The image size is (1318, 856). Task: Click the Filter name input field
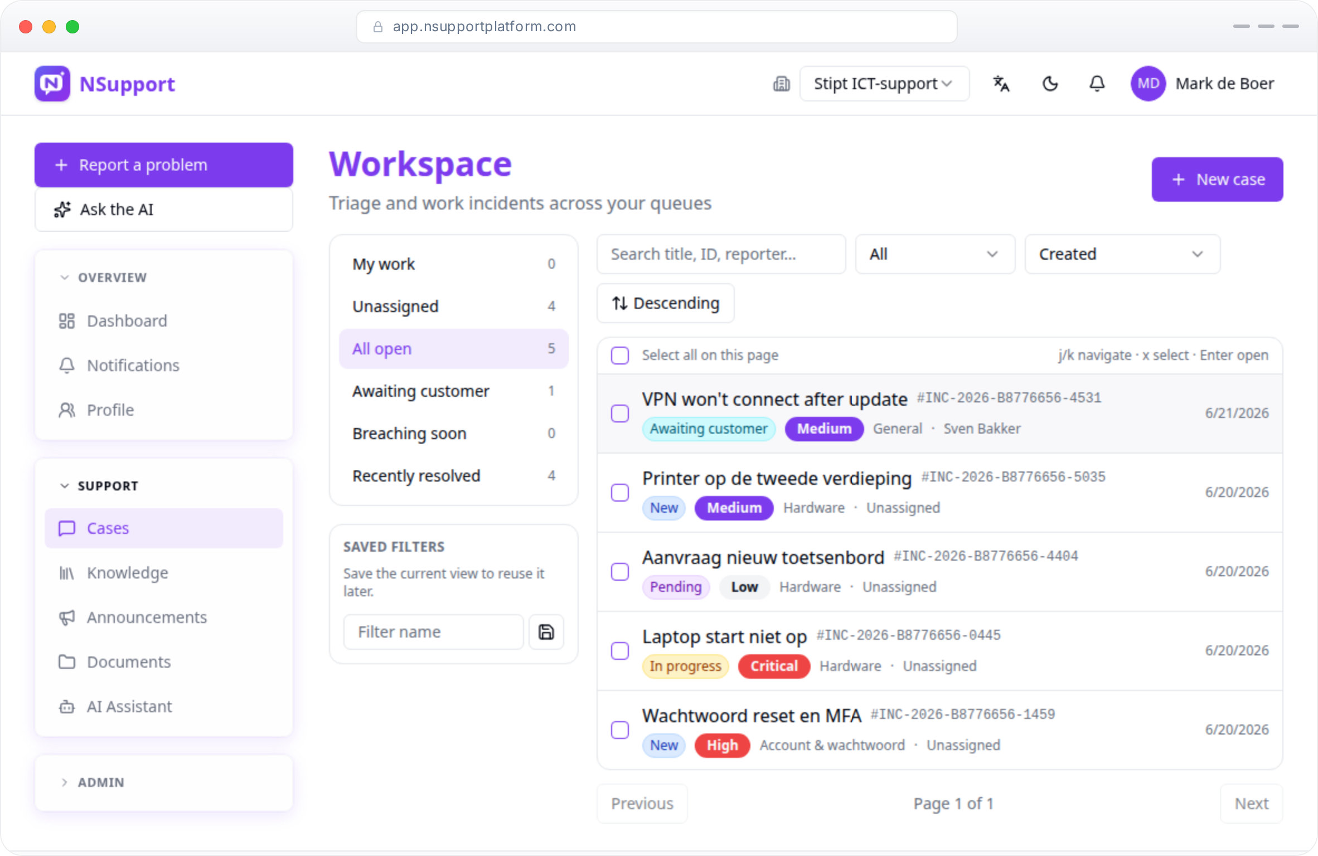[434, 632]
